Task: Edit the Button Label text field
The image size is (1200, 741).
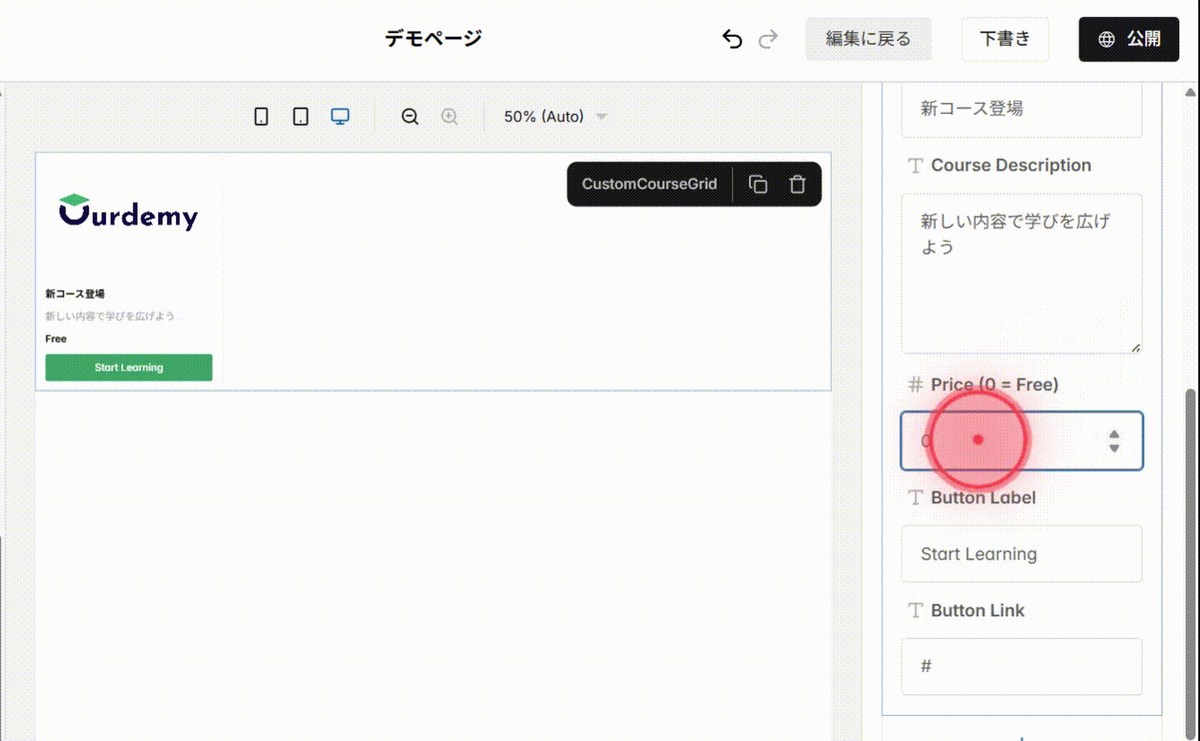Action: pyautogui.click(x=1021, y=554)
